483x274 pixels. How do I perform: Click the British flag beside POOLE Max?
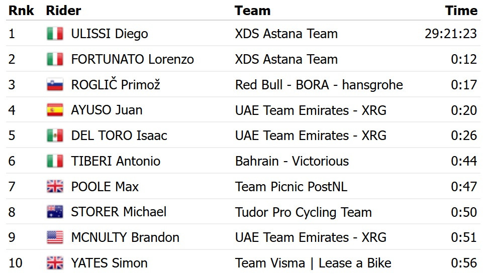pos(55,186)
